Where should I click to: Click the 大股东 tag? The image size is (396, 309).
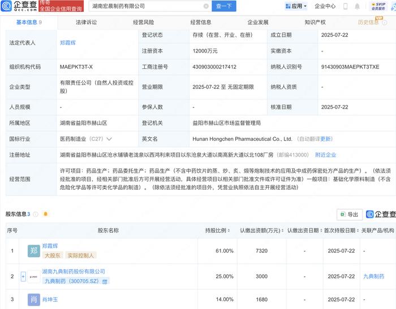pyautogui.click(x=53, y=255)
